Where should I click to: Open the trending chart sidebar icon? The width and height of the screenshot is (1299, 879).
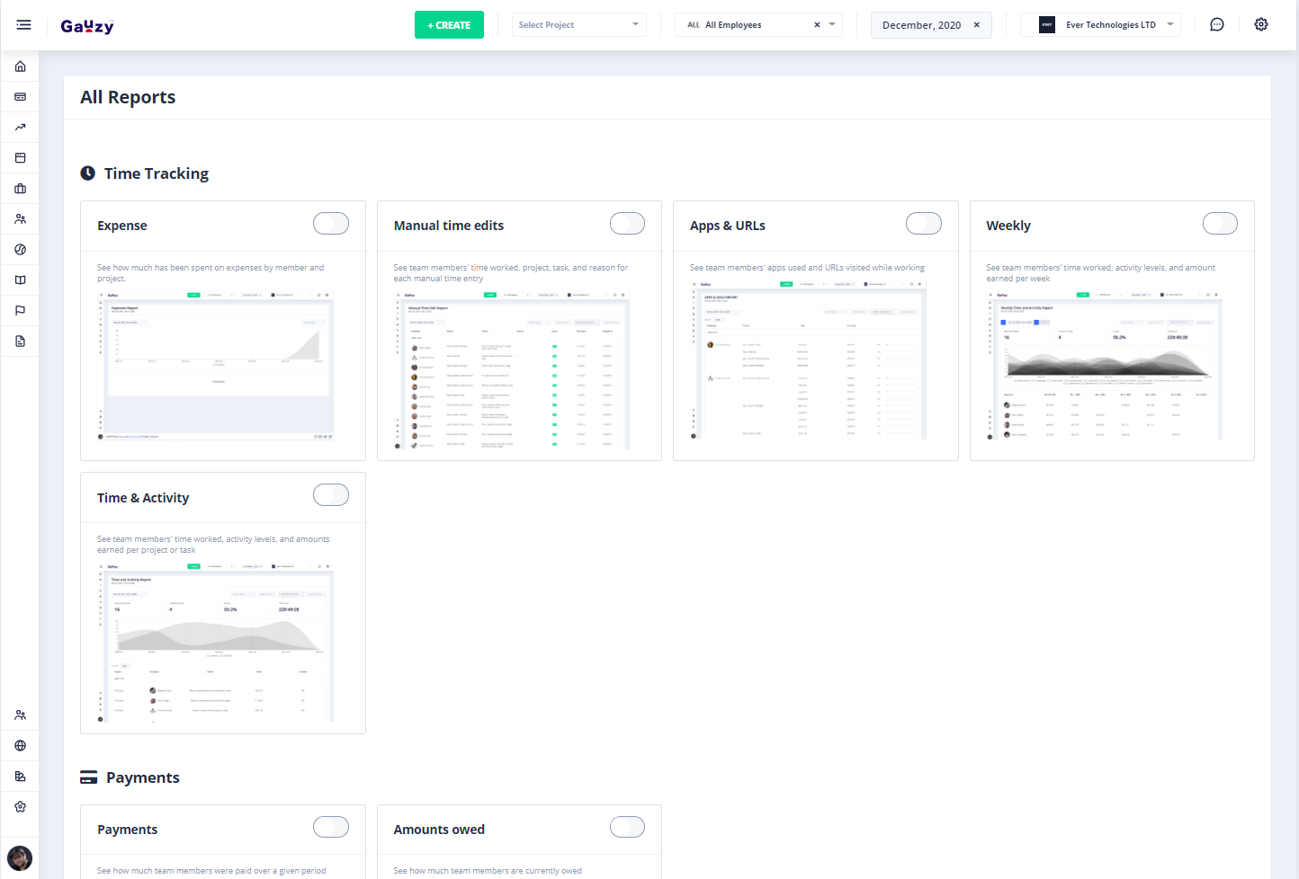20,128
